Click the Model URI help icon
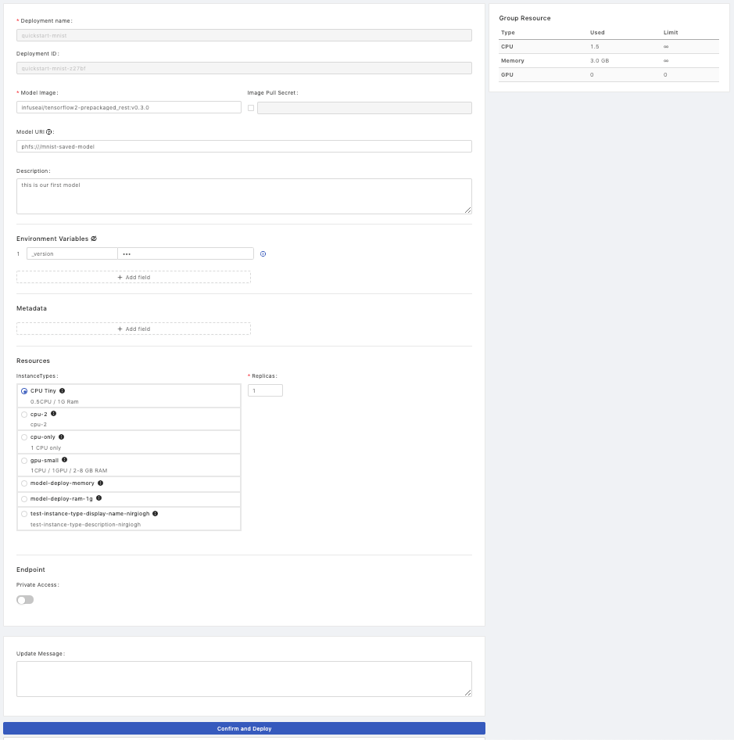 [x=48, y=132]
